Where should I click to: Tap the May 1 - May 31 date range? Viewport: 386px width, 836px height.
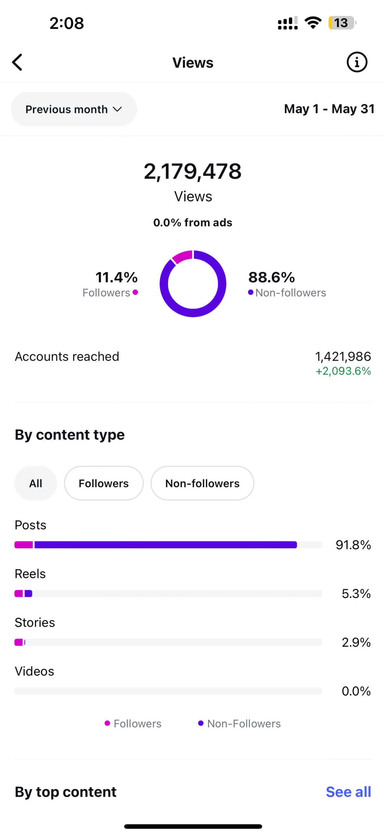pyautogui.click(x=329, y=109)
